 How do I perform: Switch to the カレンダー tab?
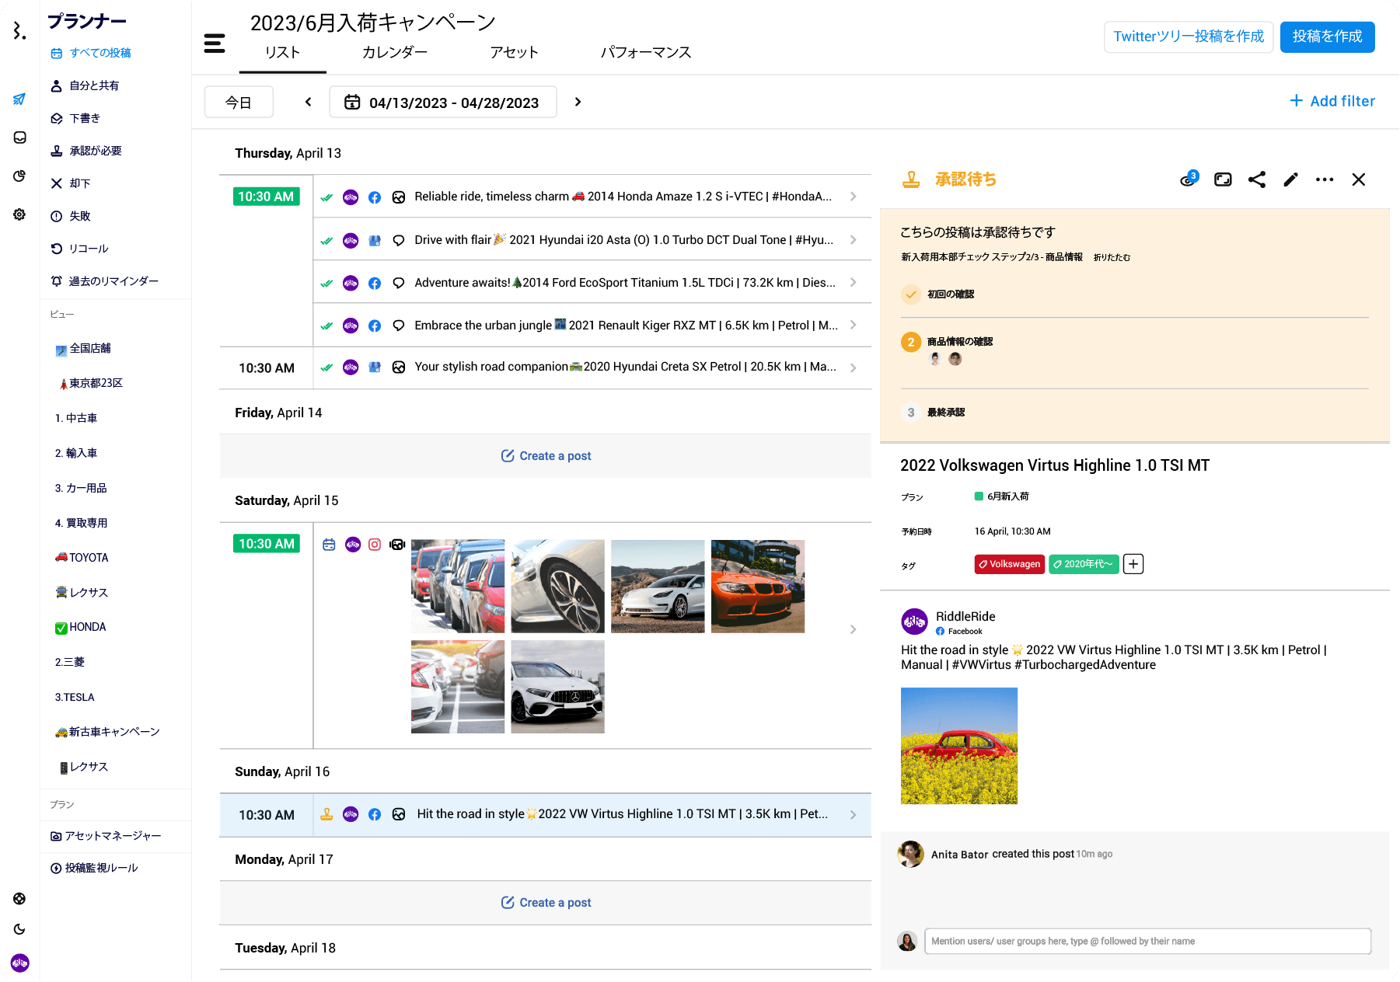pos(394,52)
